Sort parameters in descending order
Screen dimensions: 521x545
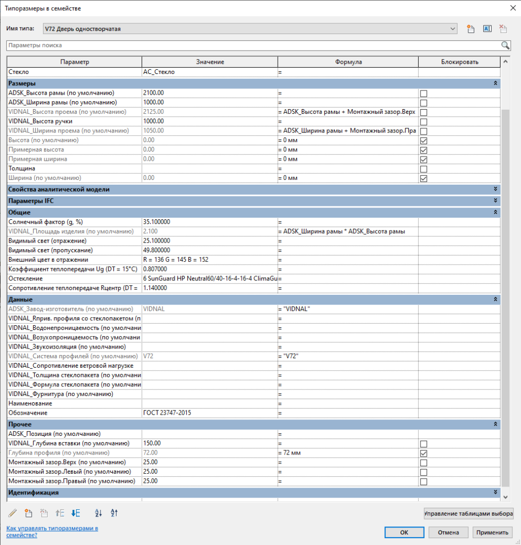click(114, 513)
